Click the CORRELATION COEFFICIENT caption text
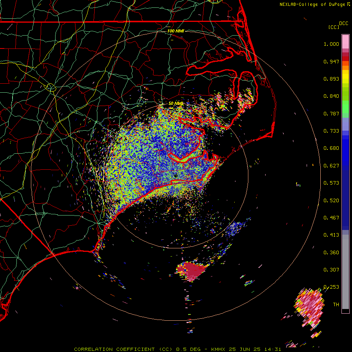Screen dimensions: 352x352 click(114, 349)
